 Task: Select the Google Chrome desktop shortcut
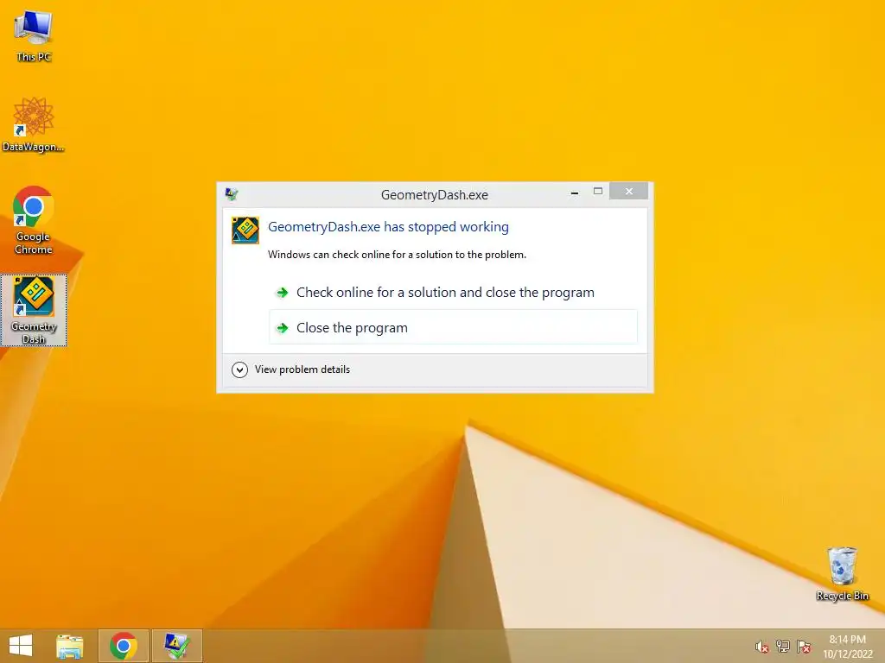coord(34,220)
